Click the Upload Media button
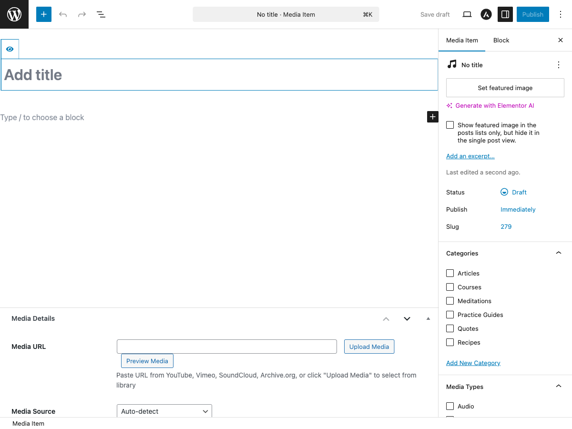Viewport: 572px width, 429px height. (369, 347)
